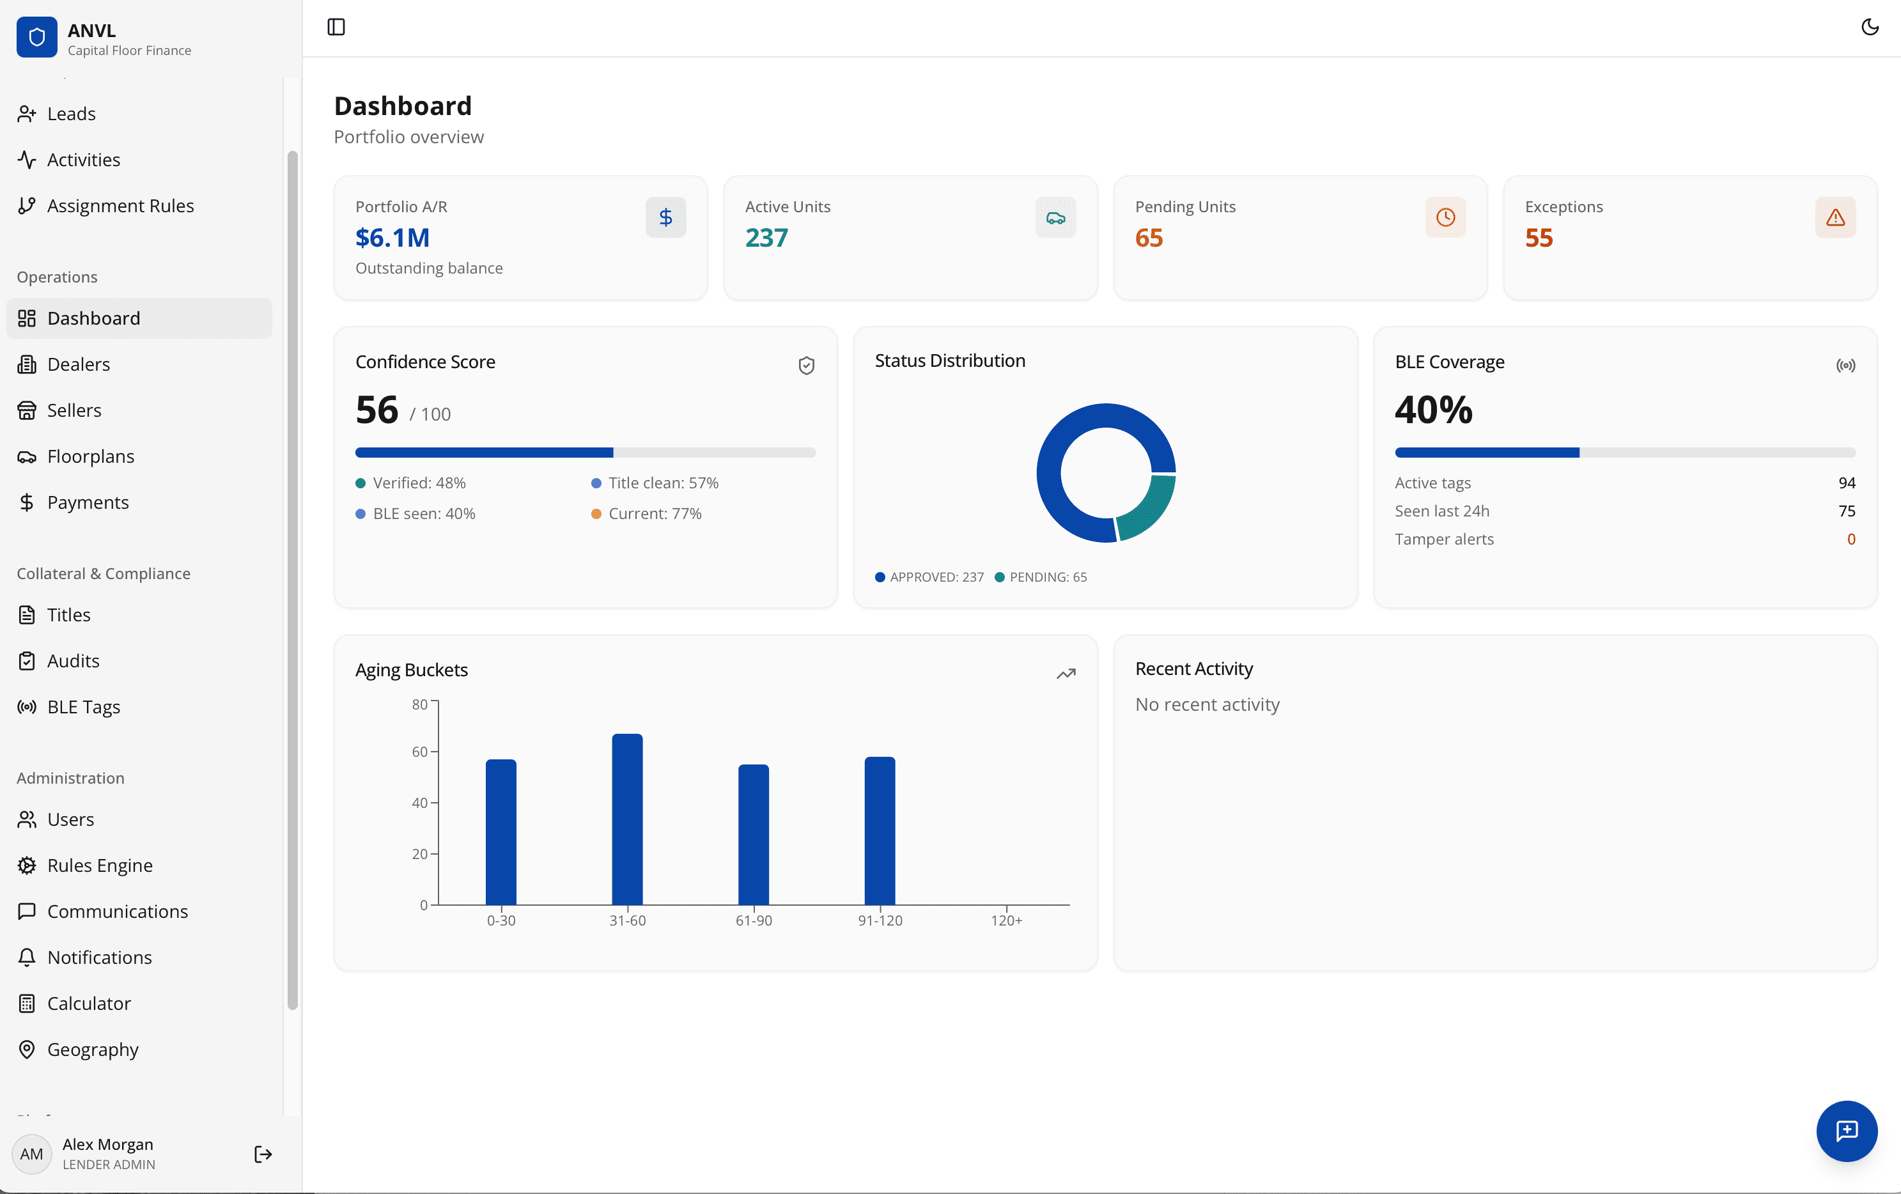This screenshot has height=1194, width=1901.
Task: Open the Communications page
Action: coord(117,911)
